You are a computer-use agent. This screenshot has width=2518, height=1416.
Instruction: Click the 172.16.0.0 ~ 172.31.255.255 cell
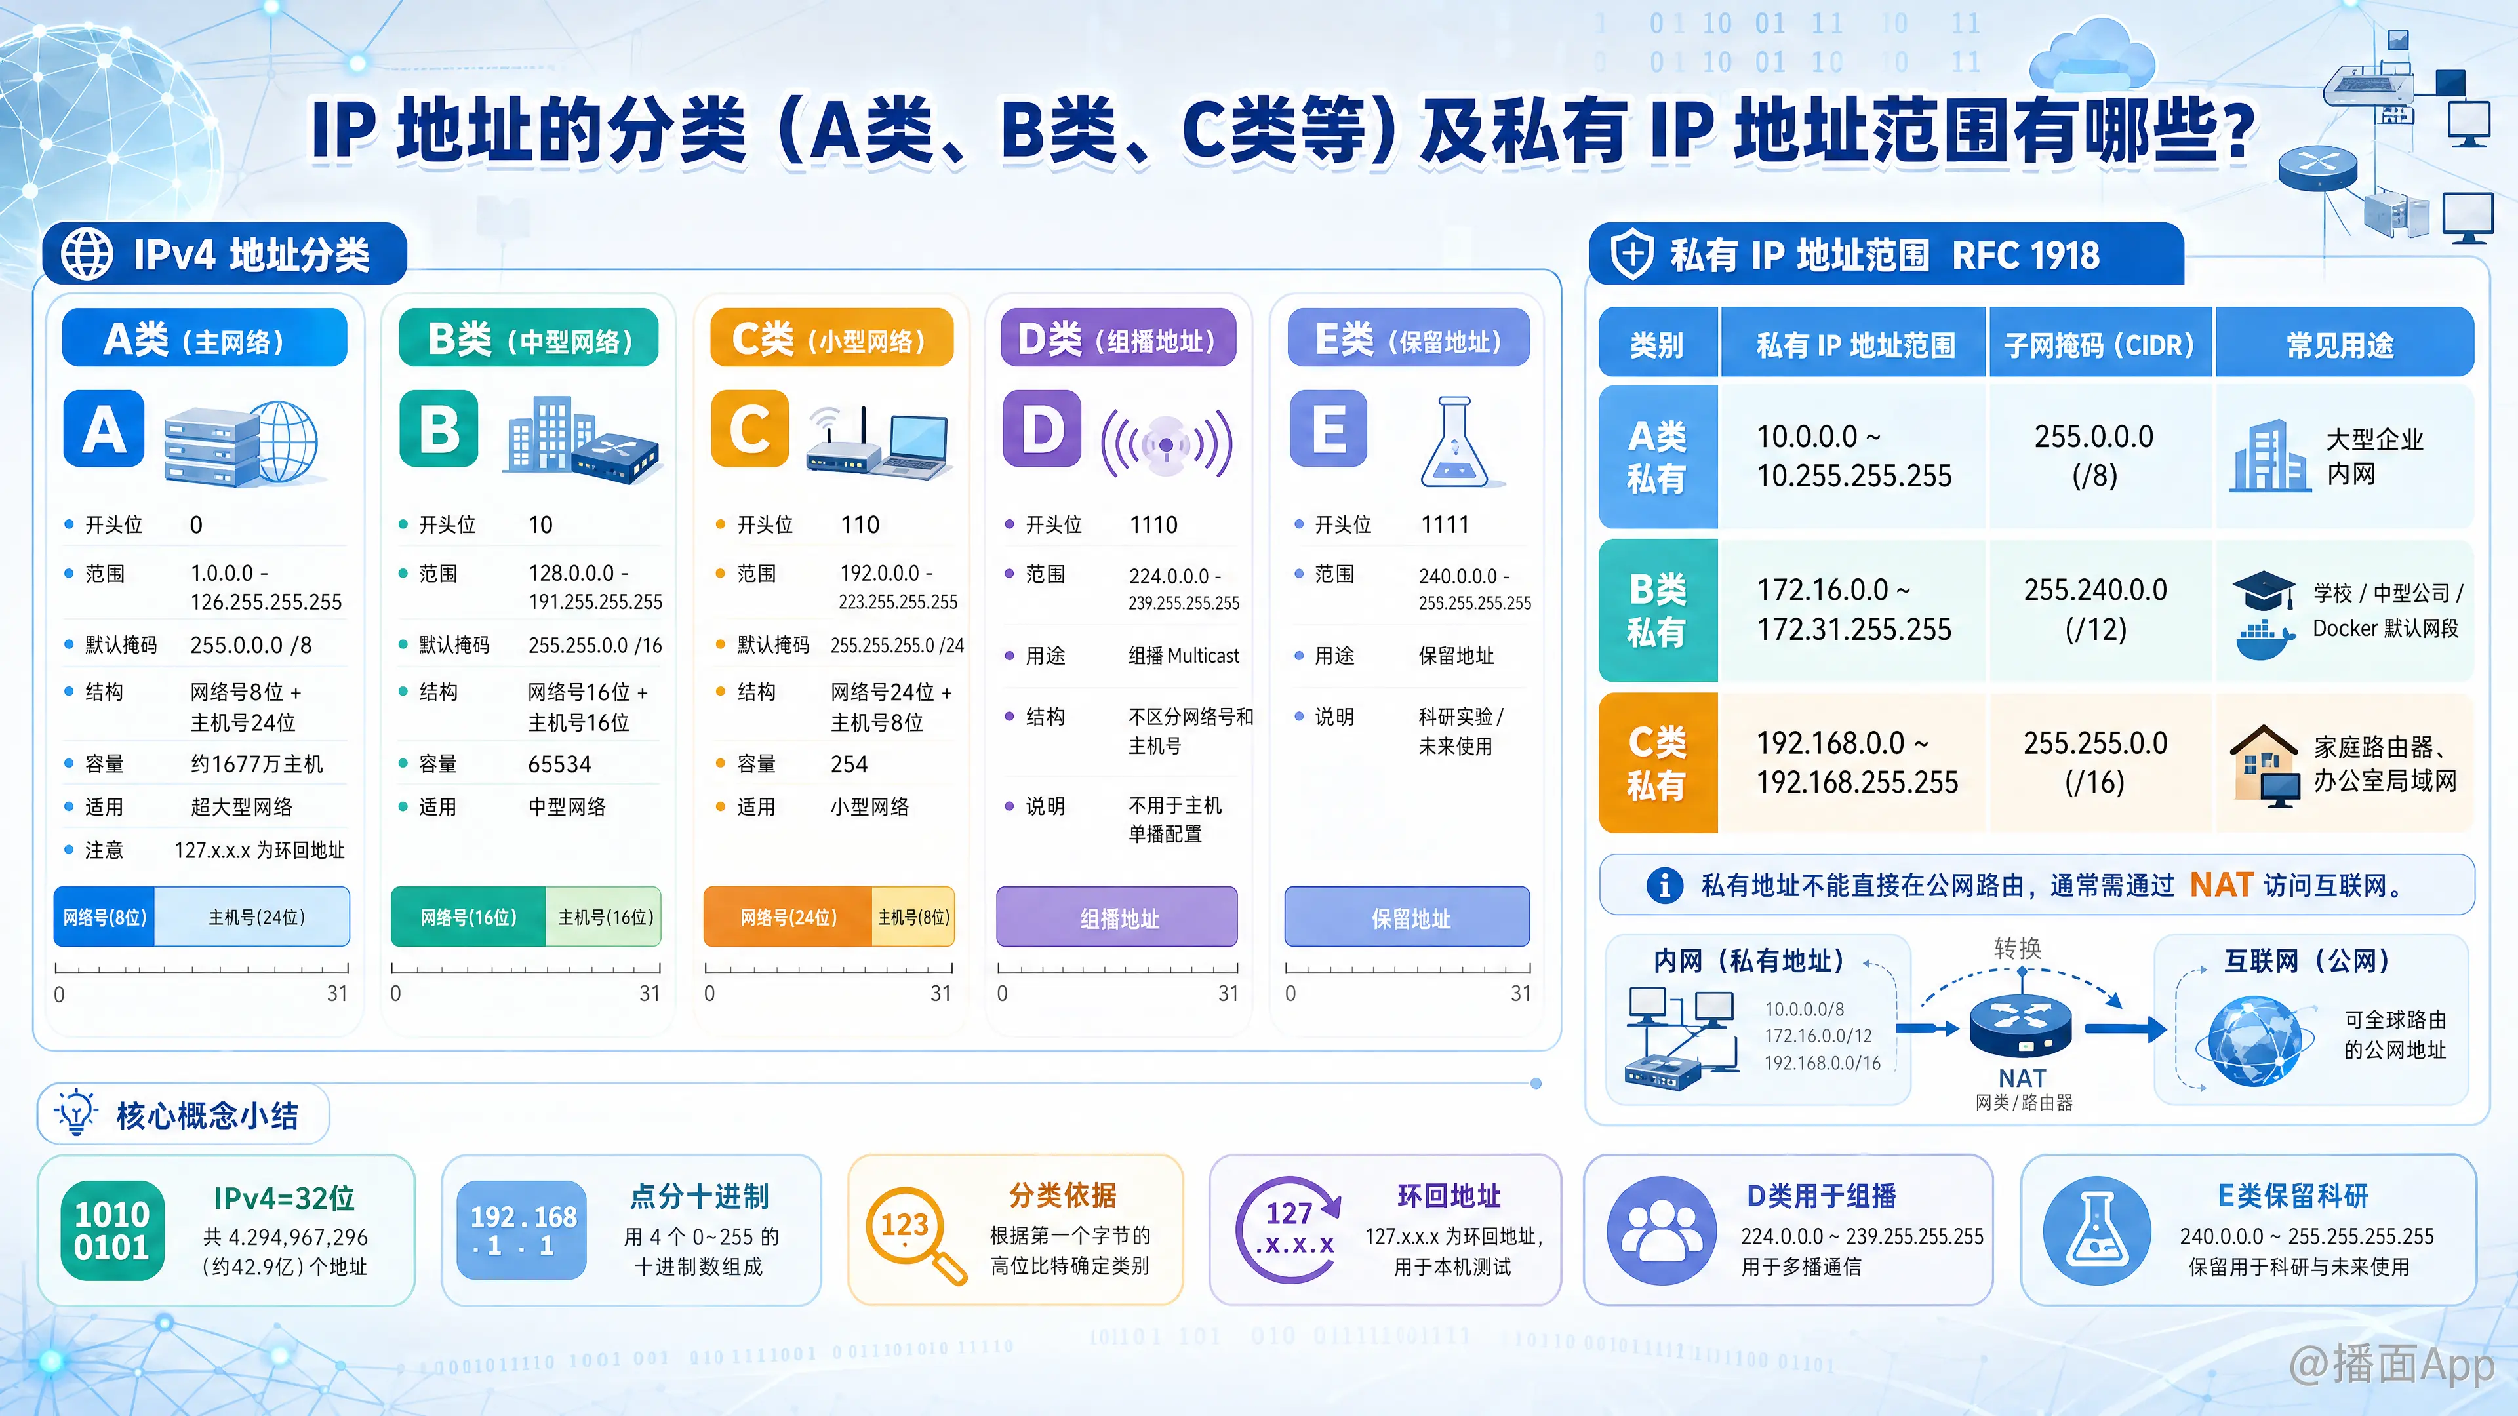point(1853,610)
